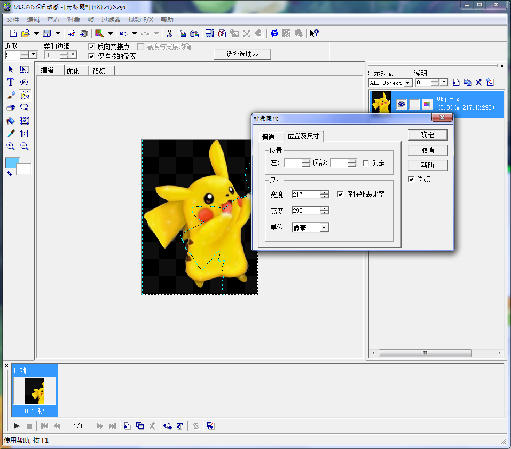The width and height of the screenshot is (511, 449).
Task: Open the context help pointer icon
Action: point(314,33)
